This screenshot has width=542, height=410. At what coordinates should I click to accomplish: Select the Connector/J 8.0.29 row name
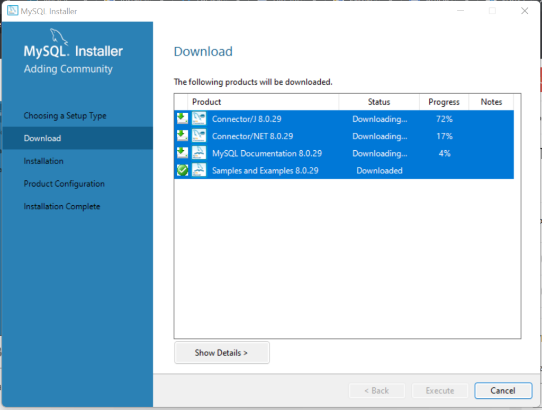[247, 119]
